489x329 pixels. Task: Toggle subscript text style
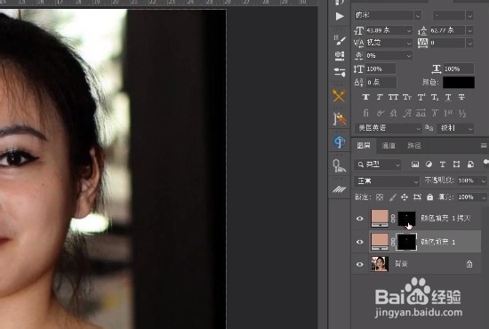pyautogui.click(x=435, y=97)
